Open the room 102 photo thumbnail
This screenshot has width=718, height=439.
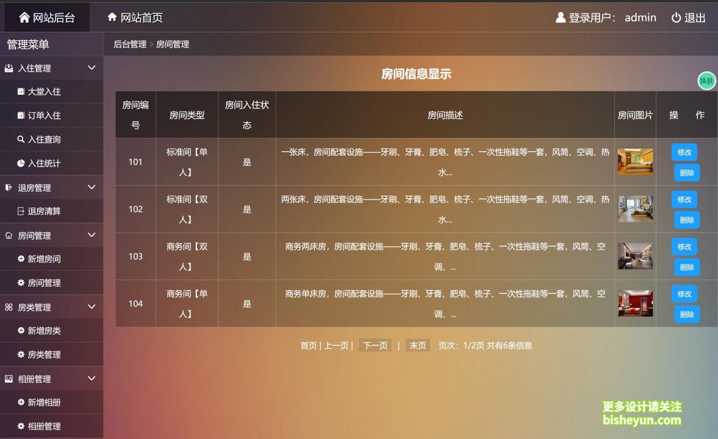(x=635, y=209)
